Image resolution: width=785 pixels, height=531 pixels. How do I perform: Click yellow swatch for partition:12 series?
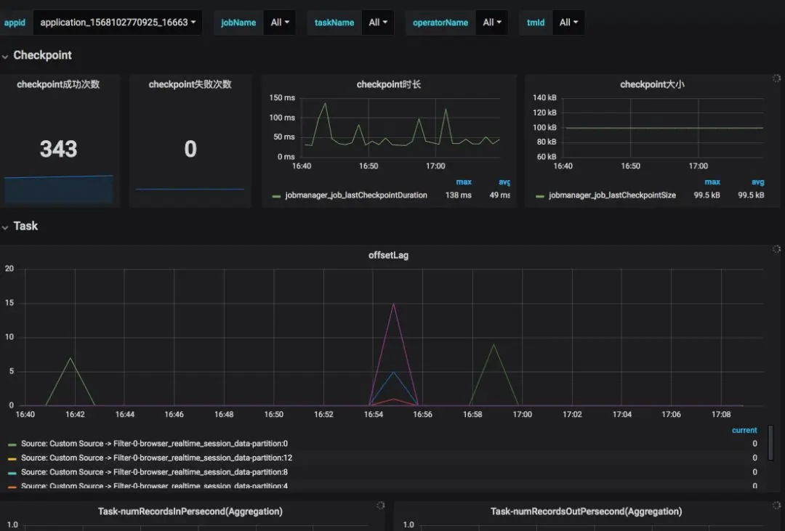pos(12,458)
